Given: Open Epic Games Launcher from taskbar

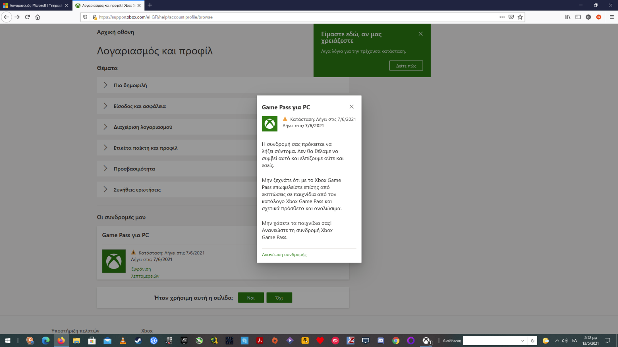Looking at the screenshot, I should (x=184, y=340).
